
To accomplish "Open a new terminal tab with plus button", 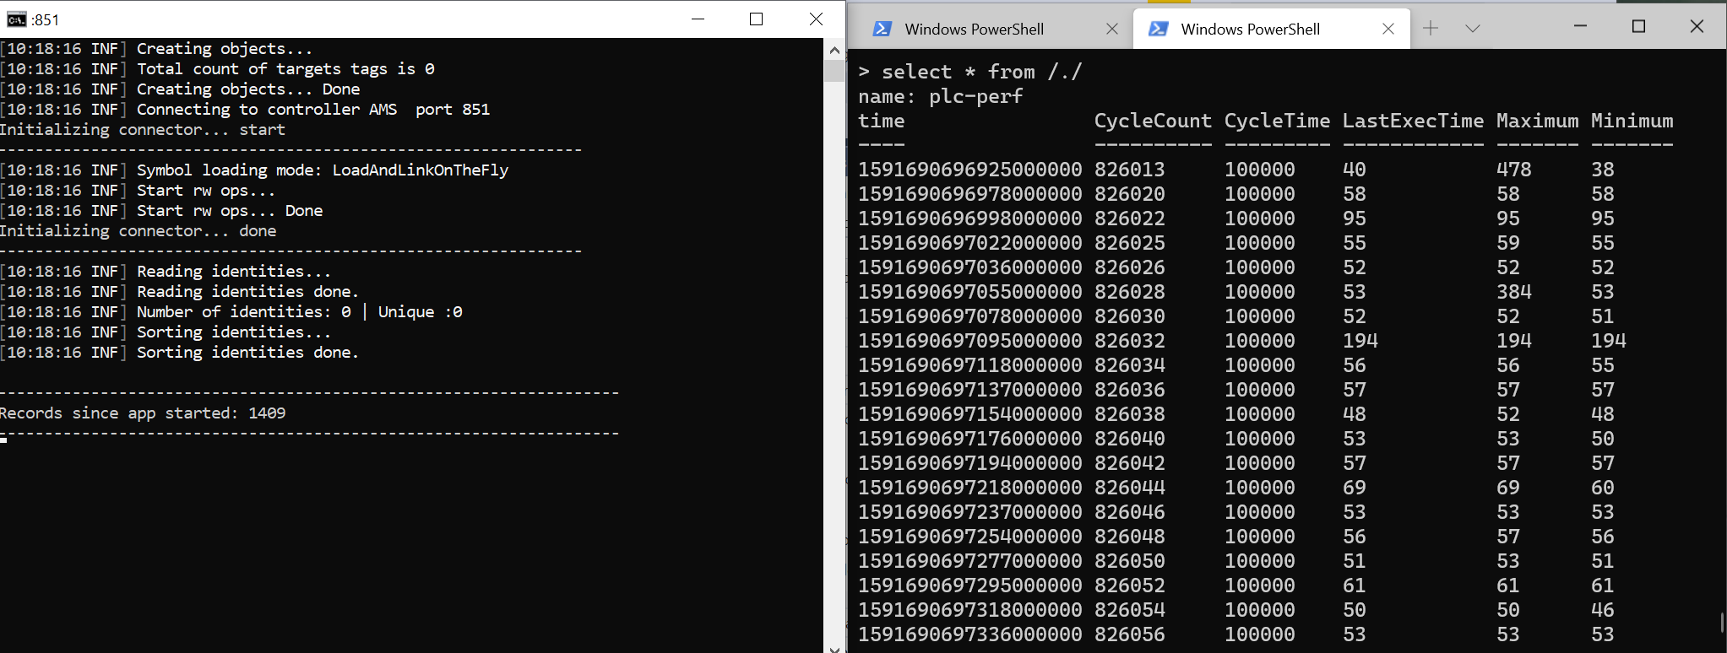I will click(x=1431, y=28).
